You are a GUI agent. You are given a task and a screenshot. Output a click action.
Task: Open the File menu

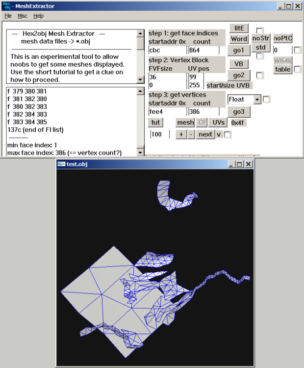pos(8,16)
